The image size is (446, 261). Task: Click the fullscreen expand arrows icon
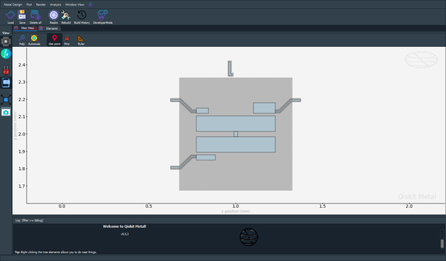[x=6, y=100]
